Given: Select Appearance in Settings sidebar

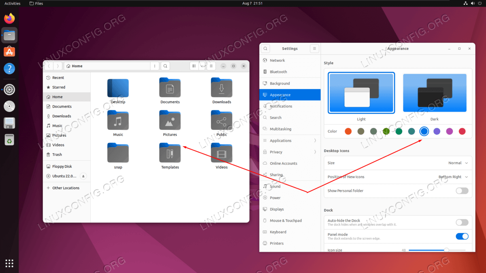Looking at the screenshot, I should pos(290,95).
